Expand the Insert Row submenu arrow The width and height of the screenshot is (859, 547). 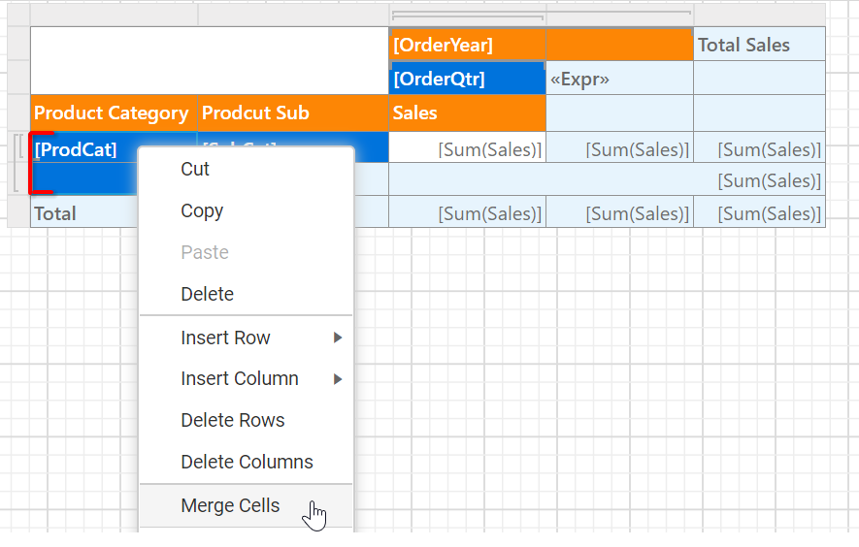pos(338,338)
